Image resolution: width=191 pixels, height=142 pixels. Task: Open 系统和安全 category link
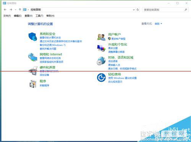pyautogui.click(x=47, y=34)
